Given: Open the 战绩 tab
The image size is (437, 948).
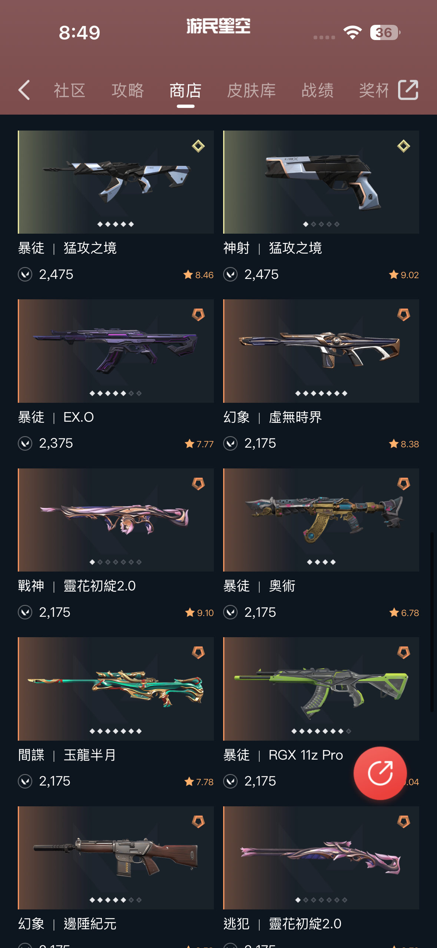Looking at the screenshot, I should click(317, 90).
